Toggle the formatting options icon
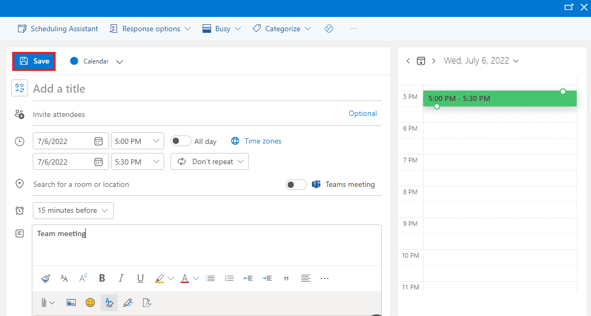Image resolution: width=591 pixels, height=316 pixels. (x=109, y=302)
